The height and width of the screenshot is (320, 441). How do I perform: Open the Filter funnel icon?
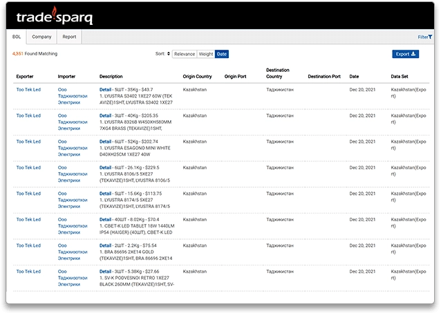click(430, 37)
